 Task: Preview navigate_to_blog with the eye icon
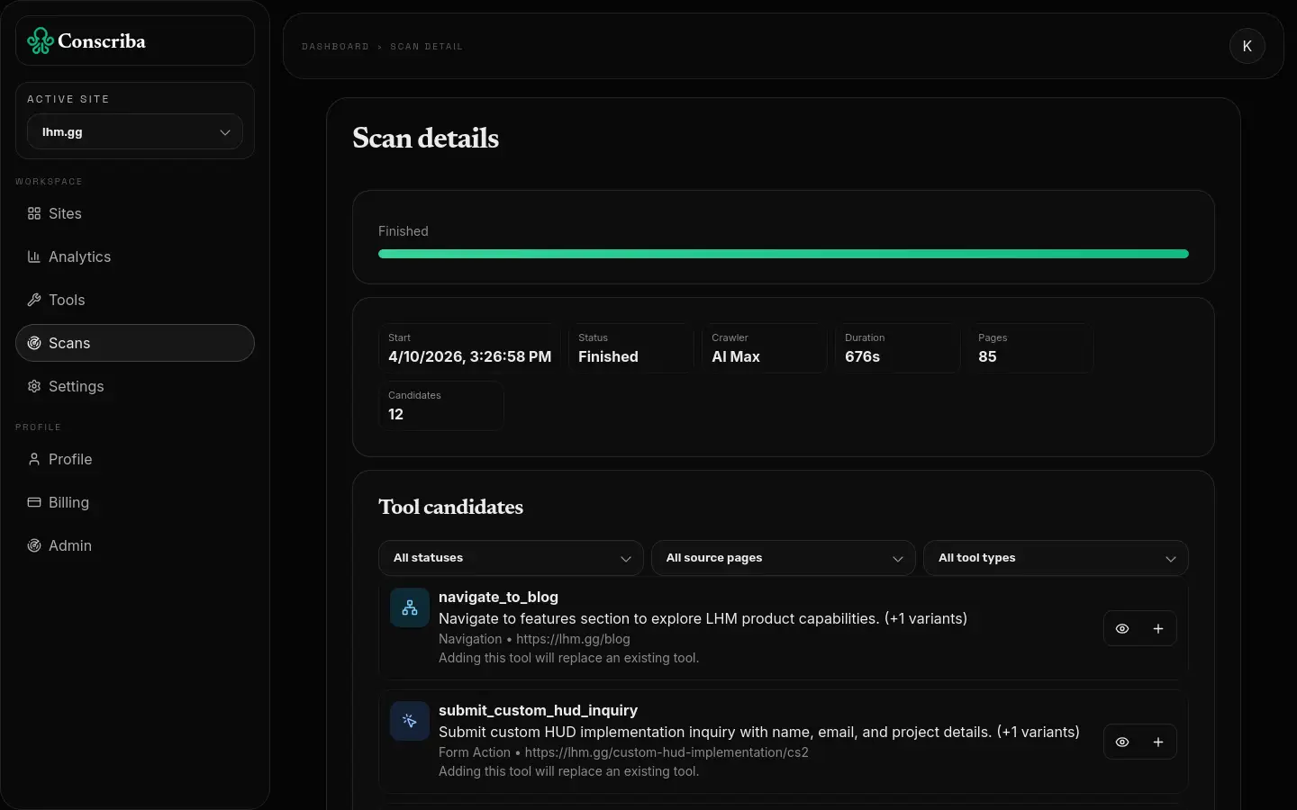[1122, 629]
